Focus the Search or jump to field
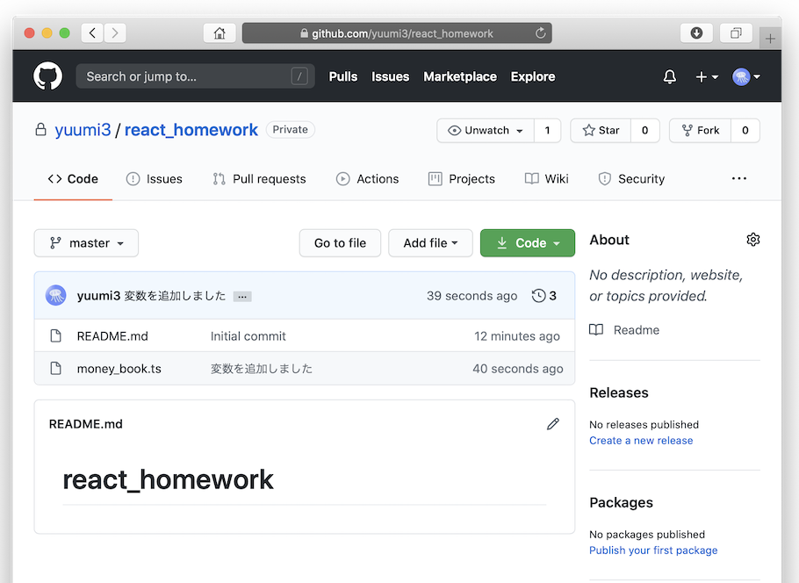The height and width of the screenshot is (583, 799). click(x=195, y=76)
